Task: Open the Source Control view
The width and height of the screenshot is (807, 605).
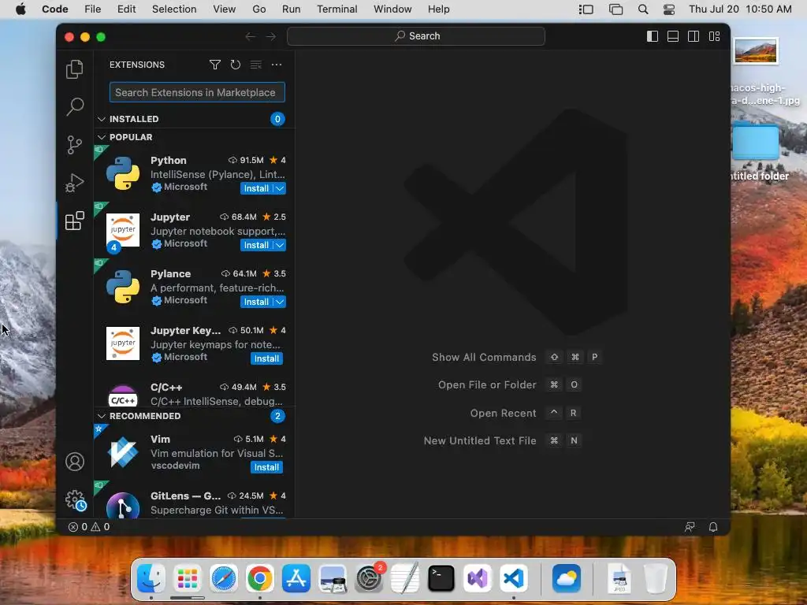Action: click(75, 145)
